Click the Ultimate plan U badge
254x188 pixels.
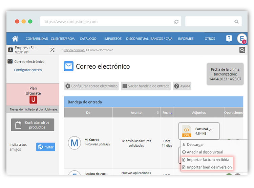point(33,100)
